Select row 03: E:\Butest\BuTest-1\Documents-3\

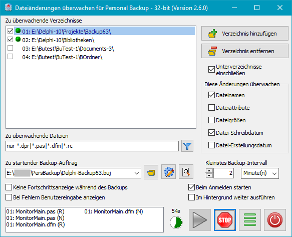[105, 49]
